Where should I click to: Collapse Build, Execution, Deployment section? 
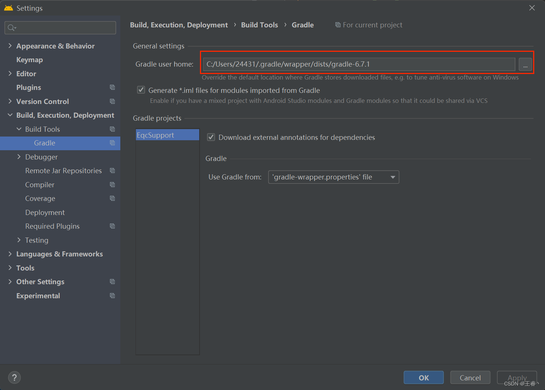point(10,115)
